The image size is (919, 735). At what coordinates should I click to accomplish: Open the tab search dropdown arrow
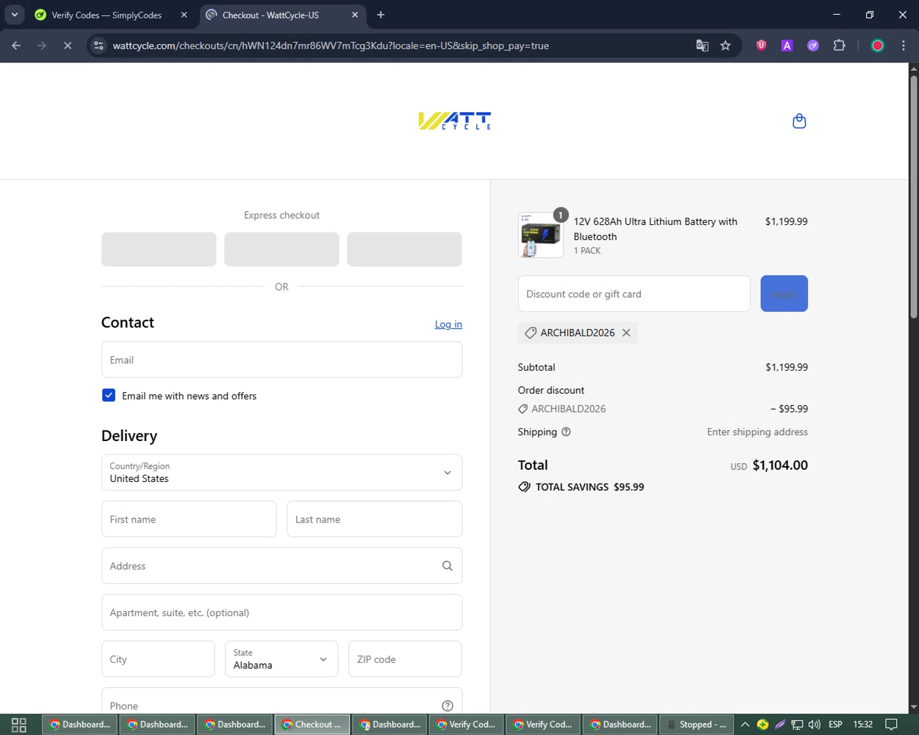(x=14, y=15)
